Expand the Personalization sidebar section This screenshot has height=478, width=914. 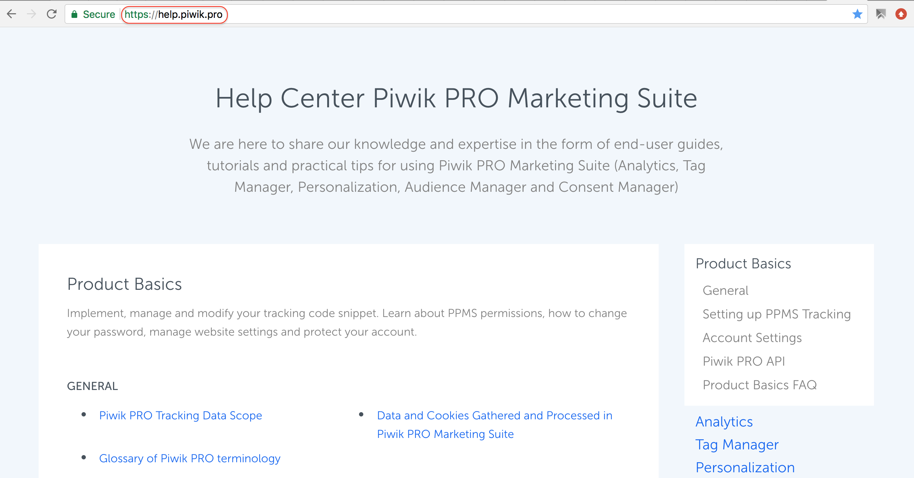[x=745, y=468]
